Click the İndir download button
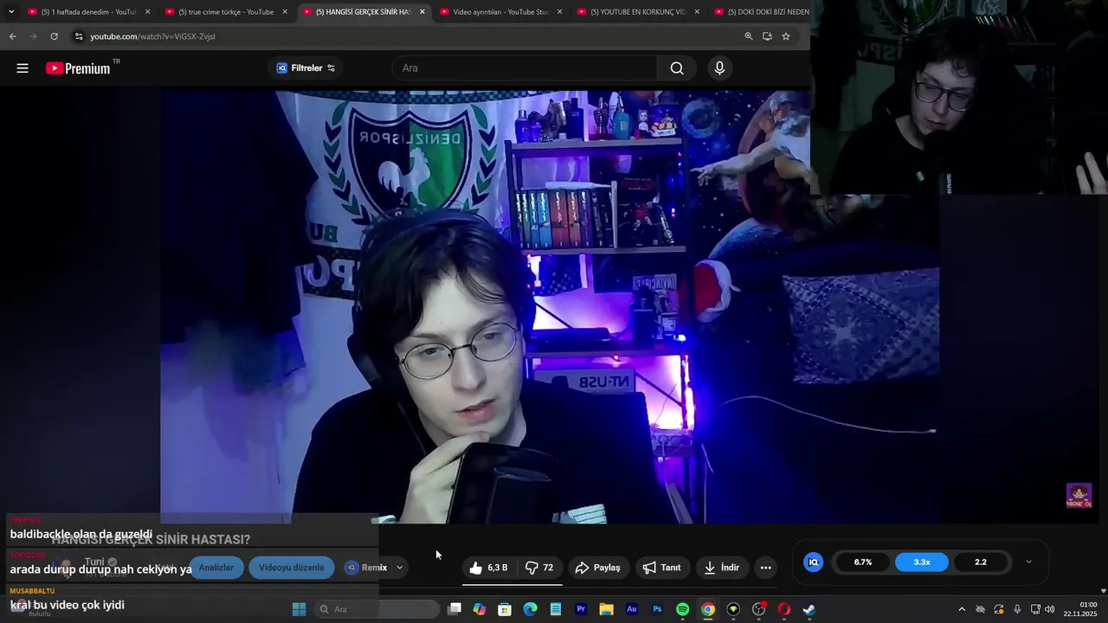1108x623 pixels. 721,568
